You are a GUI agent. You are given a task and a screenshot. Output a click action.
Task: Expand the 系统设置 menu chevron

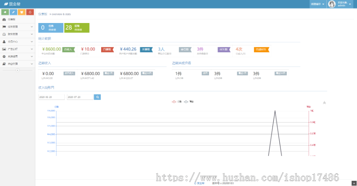tap(32, 56)
